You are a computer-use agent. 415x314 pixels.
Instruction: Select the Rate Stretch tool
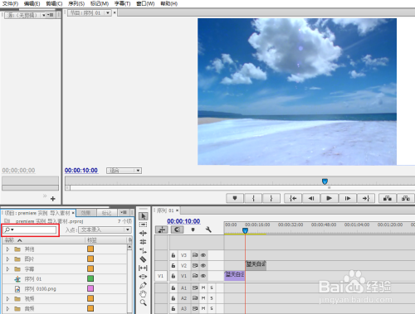coord(143,250)
